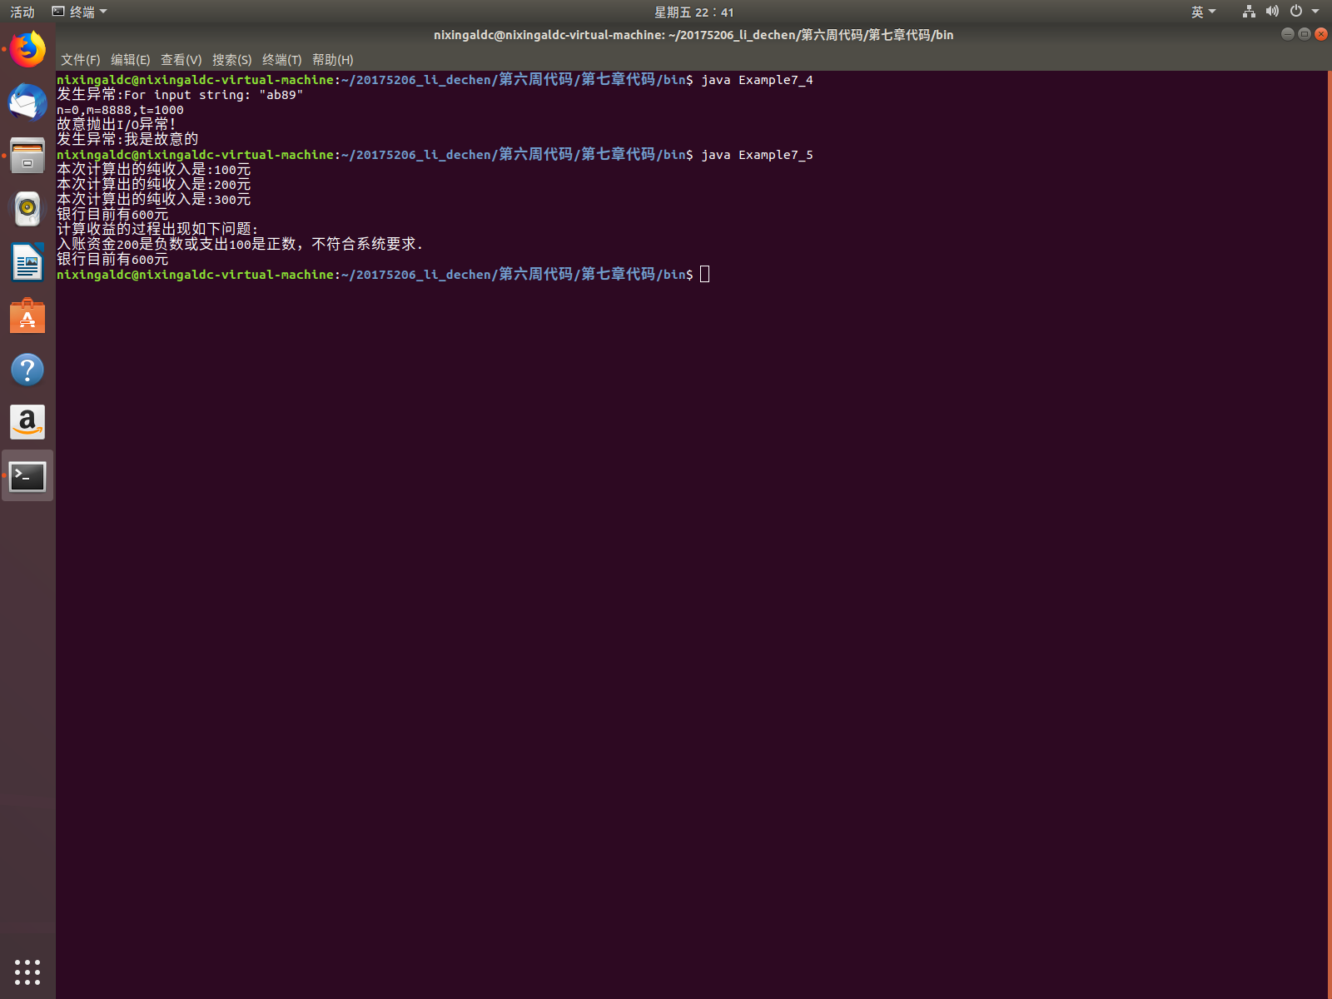Open the volume speaker icon
The width and height of the screenshot is (1332, 999).
point(1272,12)
